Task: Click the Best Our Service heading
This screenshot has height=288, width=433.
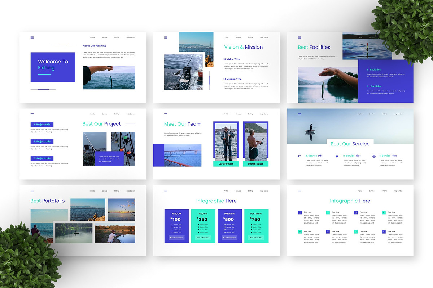Action: click(350, 144)
